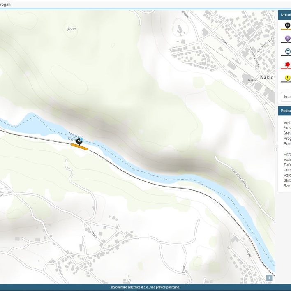Click the Slovenske železnice copyright footer text
The image size is (291, 291).
coord(145,287)
